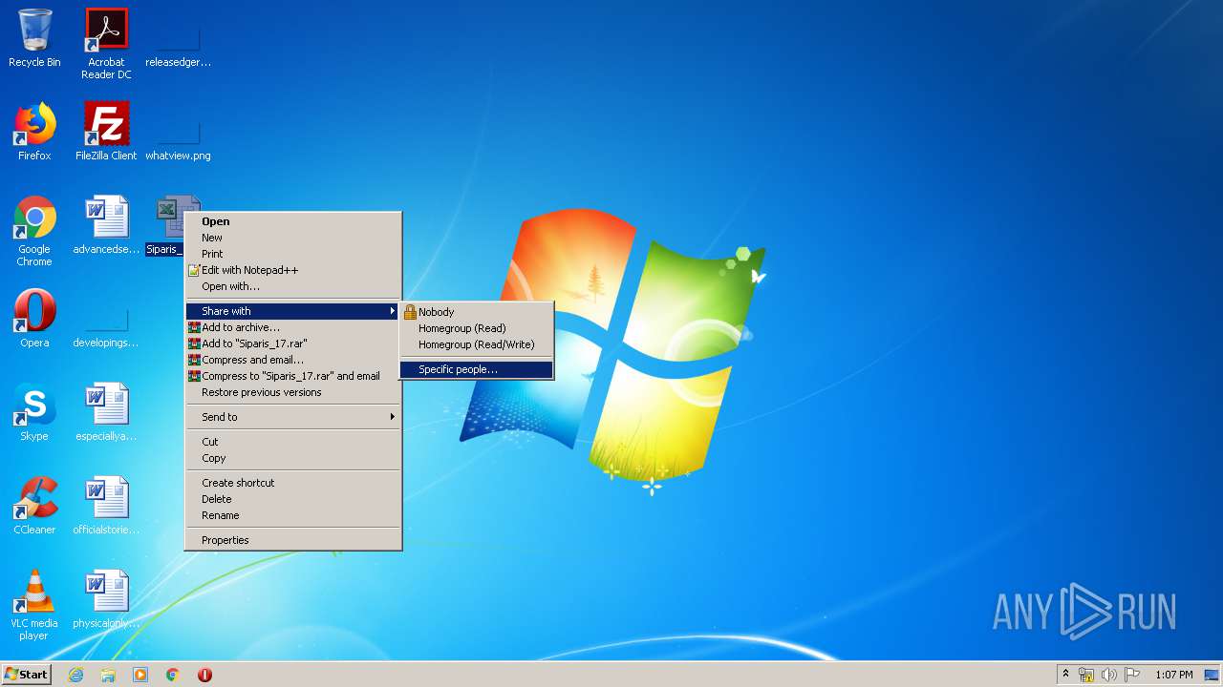Image resolution: width=1223 pixels, height=687 pixels.
Task: Select Print from context menu
Action: tap(293, 254)
